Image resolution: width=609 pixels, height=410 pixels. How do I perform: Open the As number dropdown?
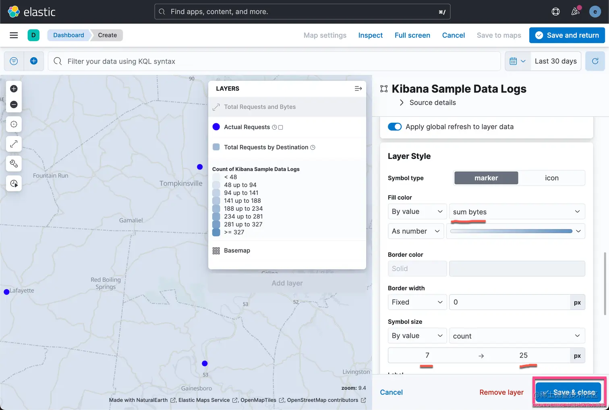tap(416, 231)
